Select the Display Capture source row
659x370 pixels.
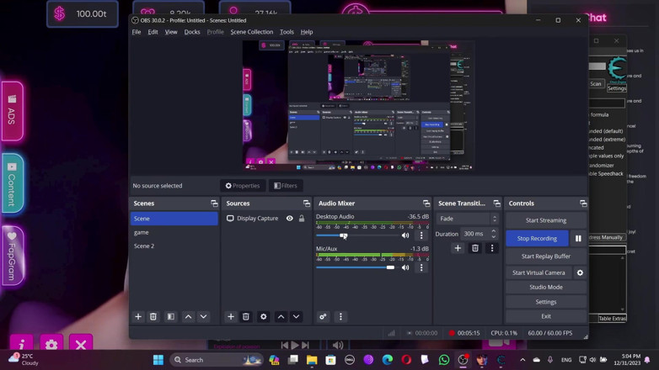(266, 219)
